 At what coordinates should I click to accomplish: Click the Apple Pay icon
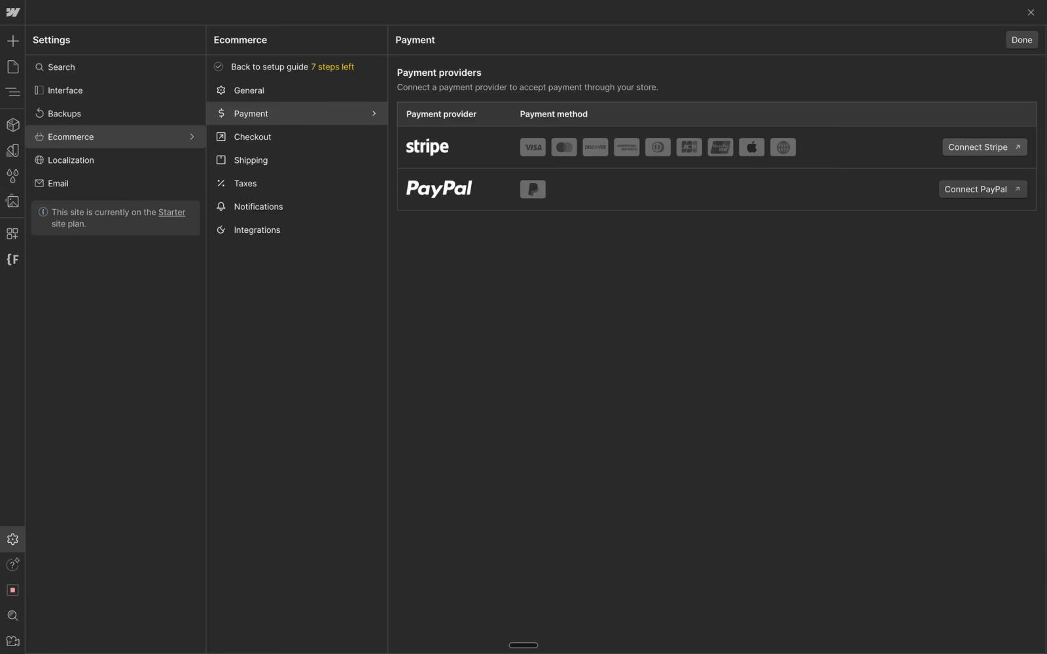(752, 147)
